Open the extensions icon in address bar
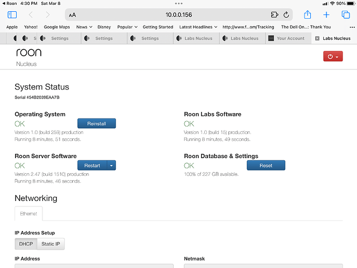357x268 pixels. [x=274, y=15]
